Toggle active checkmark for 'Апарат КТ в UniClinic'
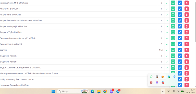Image resolution: width=196 pixels, height=94 pixels. coord(167,9)
